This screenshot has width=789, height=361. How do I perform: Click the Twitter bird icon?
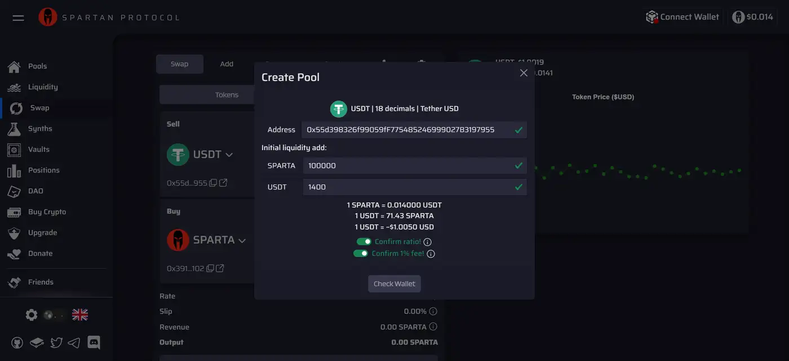(56, 342)
